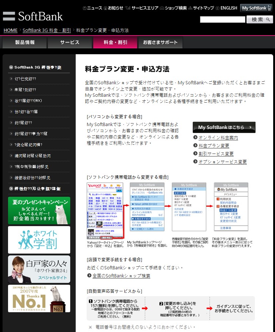Open 全国のSoftBankショップ検索 link
The width and height of the screenshot is (275, 332).
[121, 276]
